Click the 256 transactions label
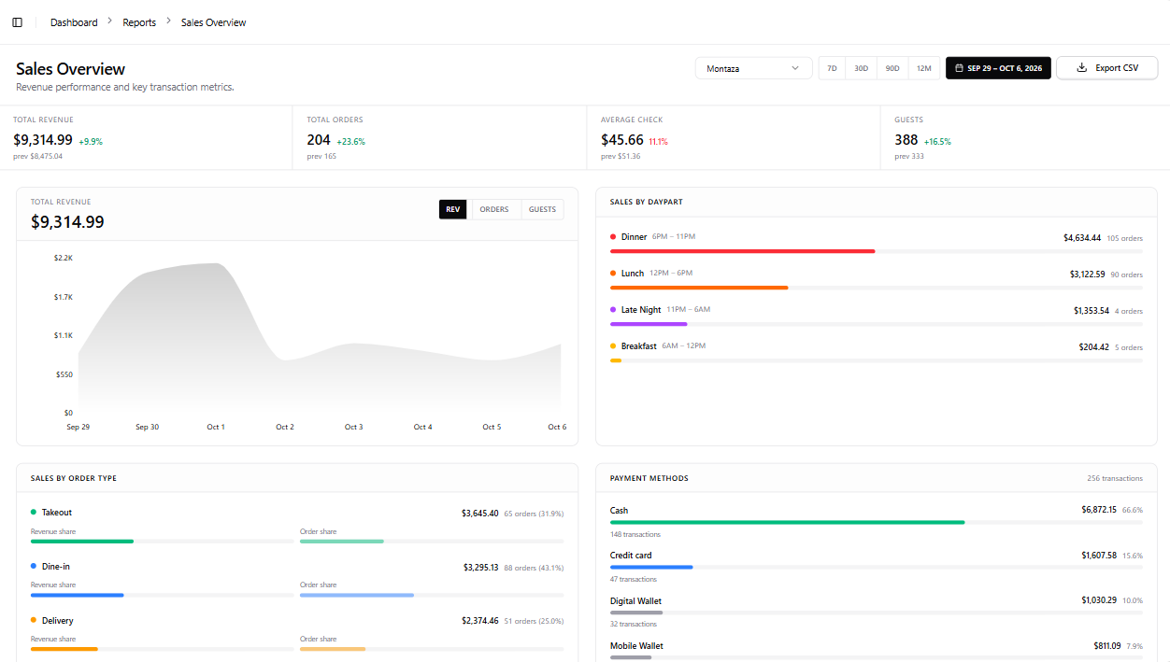The height and width of the screenshot is (662, 1170). coord(1115,478)
